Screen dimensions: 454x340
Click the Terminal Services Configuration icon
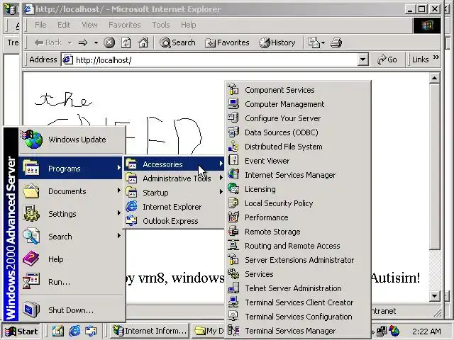[x=233, y=317]
